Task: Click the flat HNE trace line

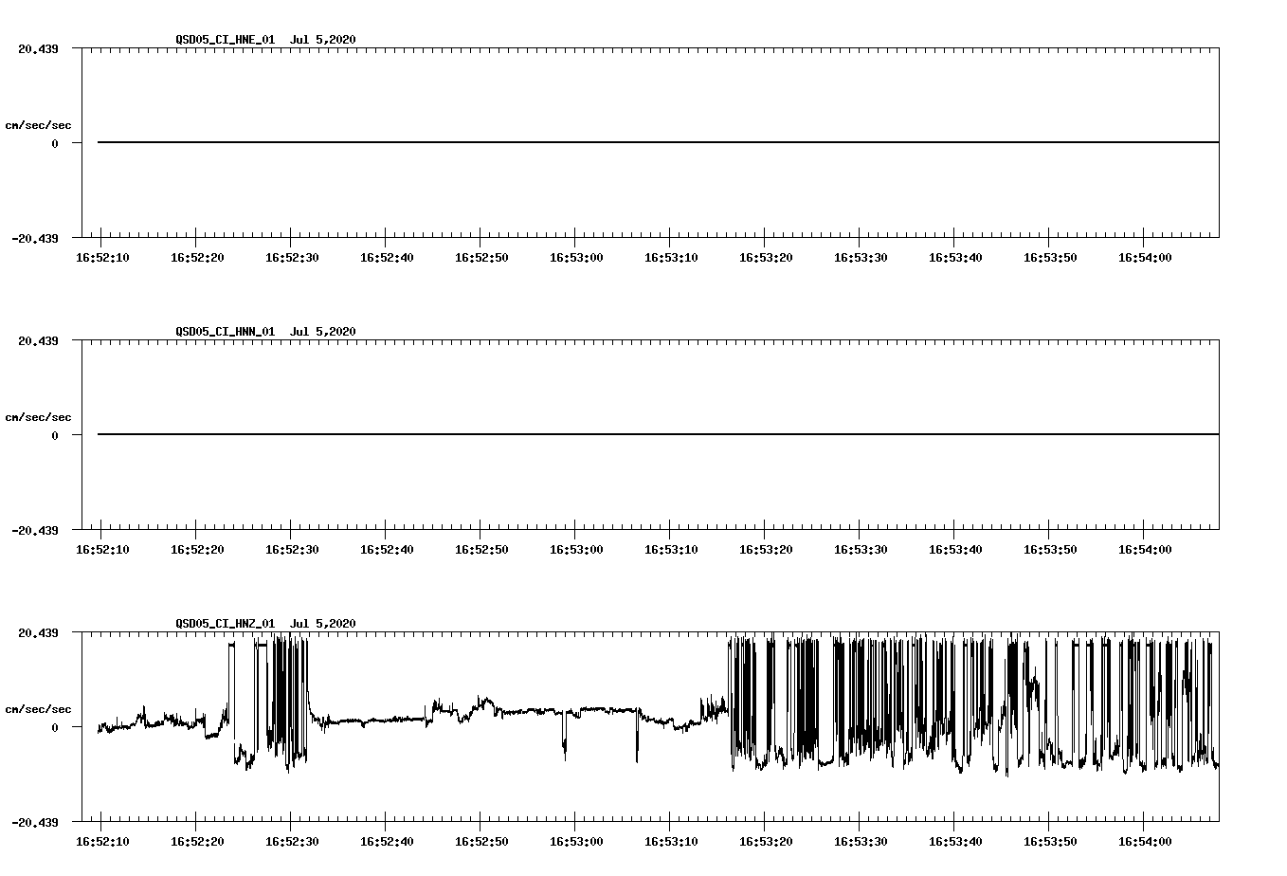Action: [x=658, y=142]
